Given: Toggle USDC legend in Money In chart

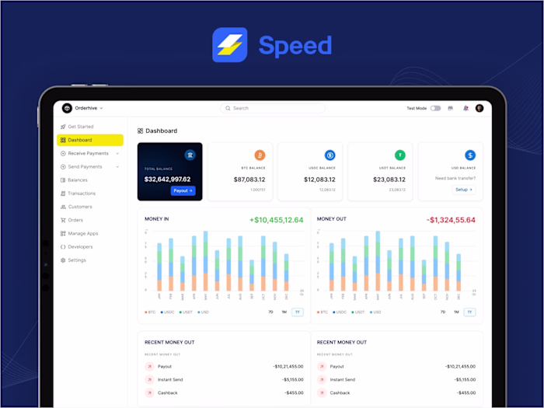Looking at the screenshot, I should [x=168, y=312].
